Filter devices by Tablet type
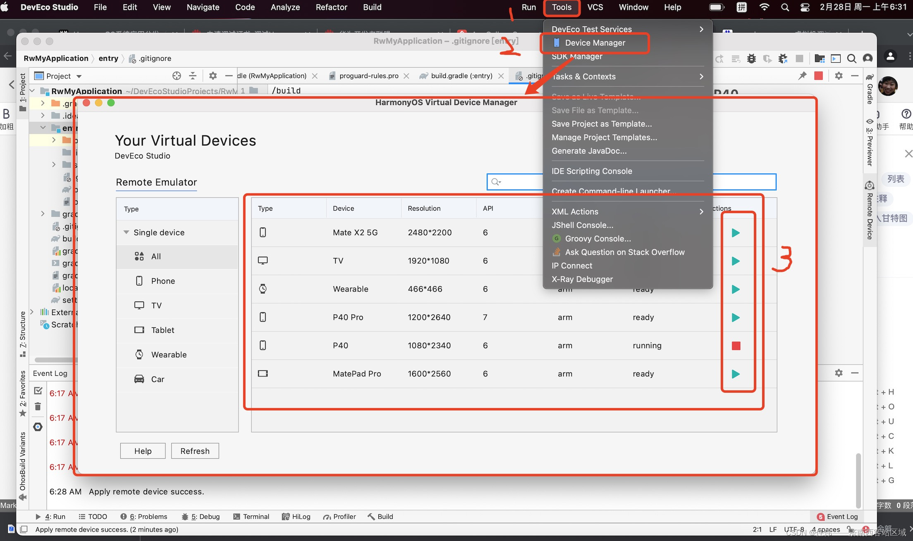This screenshot has height=541, width=913. tap(177, 330)
